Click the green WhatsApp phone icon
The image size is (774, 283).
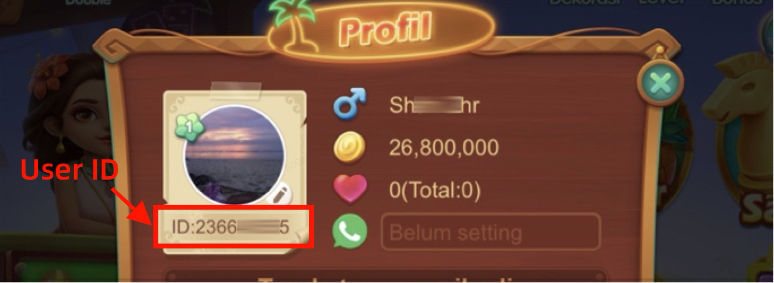pos(350,232)
